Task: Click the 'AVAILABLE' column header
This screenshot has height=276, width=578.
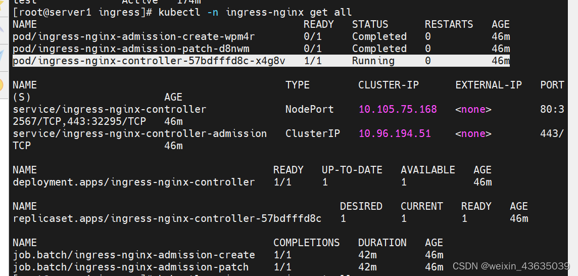Action: click(x=427, y=170)
